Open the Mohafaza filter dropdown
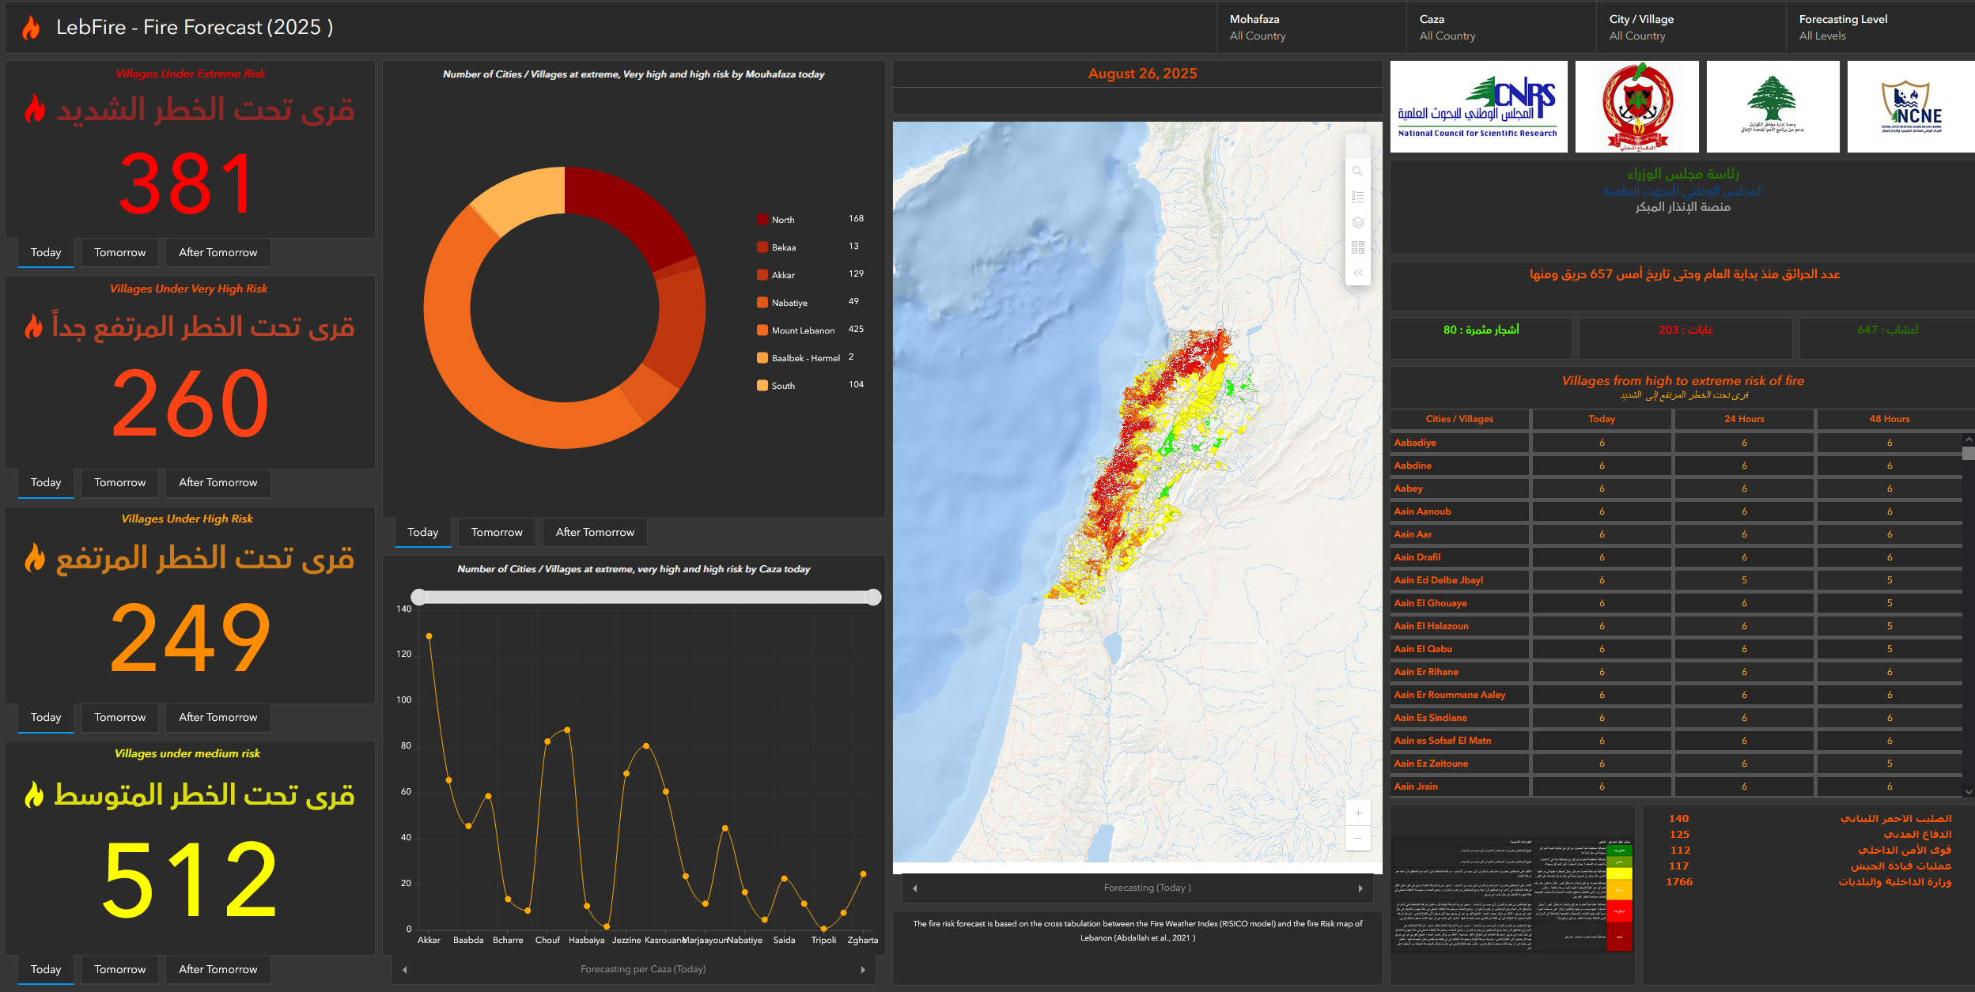Screen dimensions: 1975x992 pos(1311,28)
